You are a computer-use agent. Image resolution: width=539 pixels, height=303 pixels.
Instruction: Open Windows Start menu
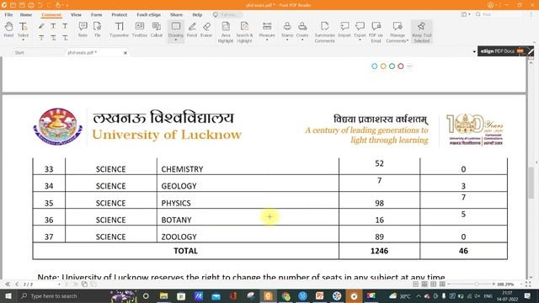click(x=8, y=295)
